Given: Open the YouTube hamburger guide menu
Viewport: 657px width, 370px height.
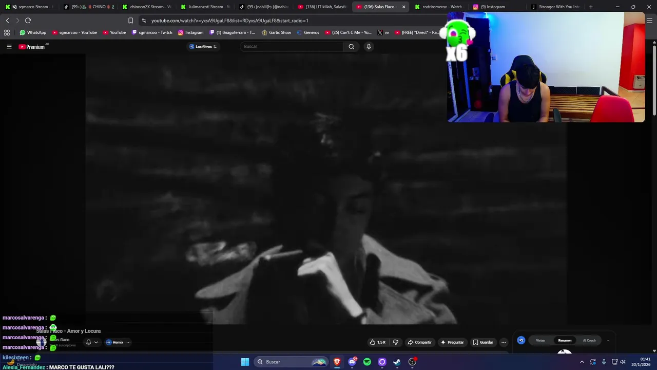Looking at the screenshot, I should tap(9, 47).
